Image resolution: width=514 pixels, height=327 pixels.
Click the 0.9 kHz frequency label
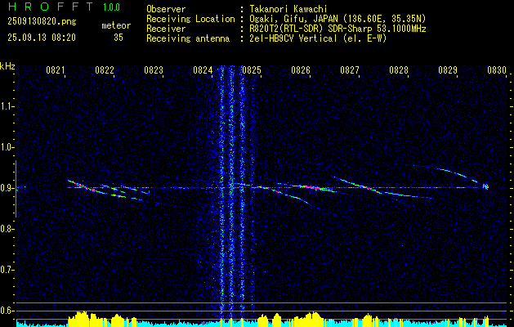point(6,188)
